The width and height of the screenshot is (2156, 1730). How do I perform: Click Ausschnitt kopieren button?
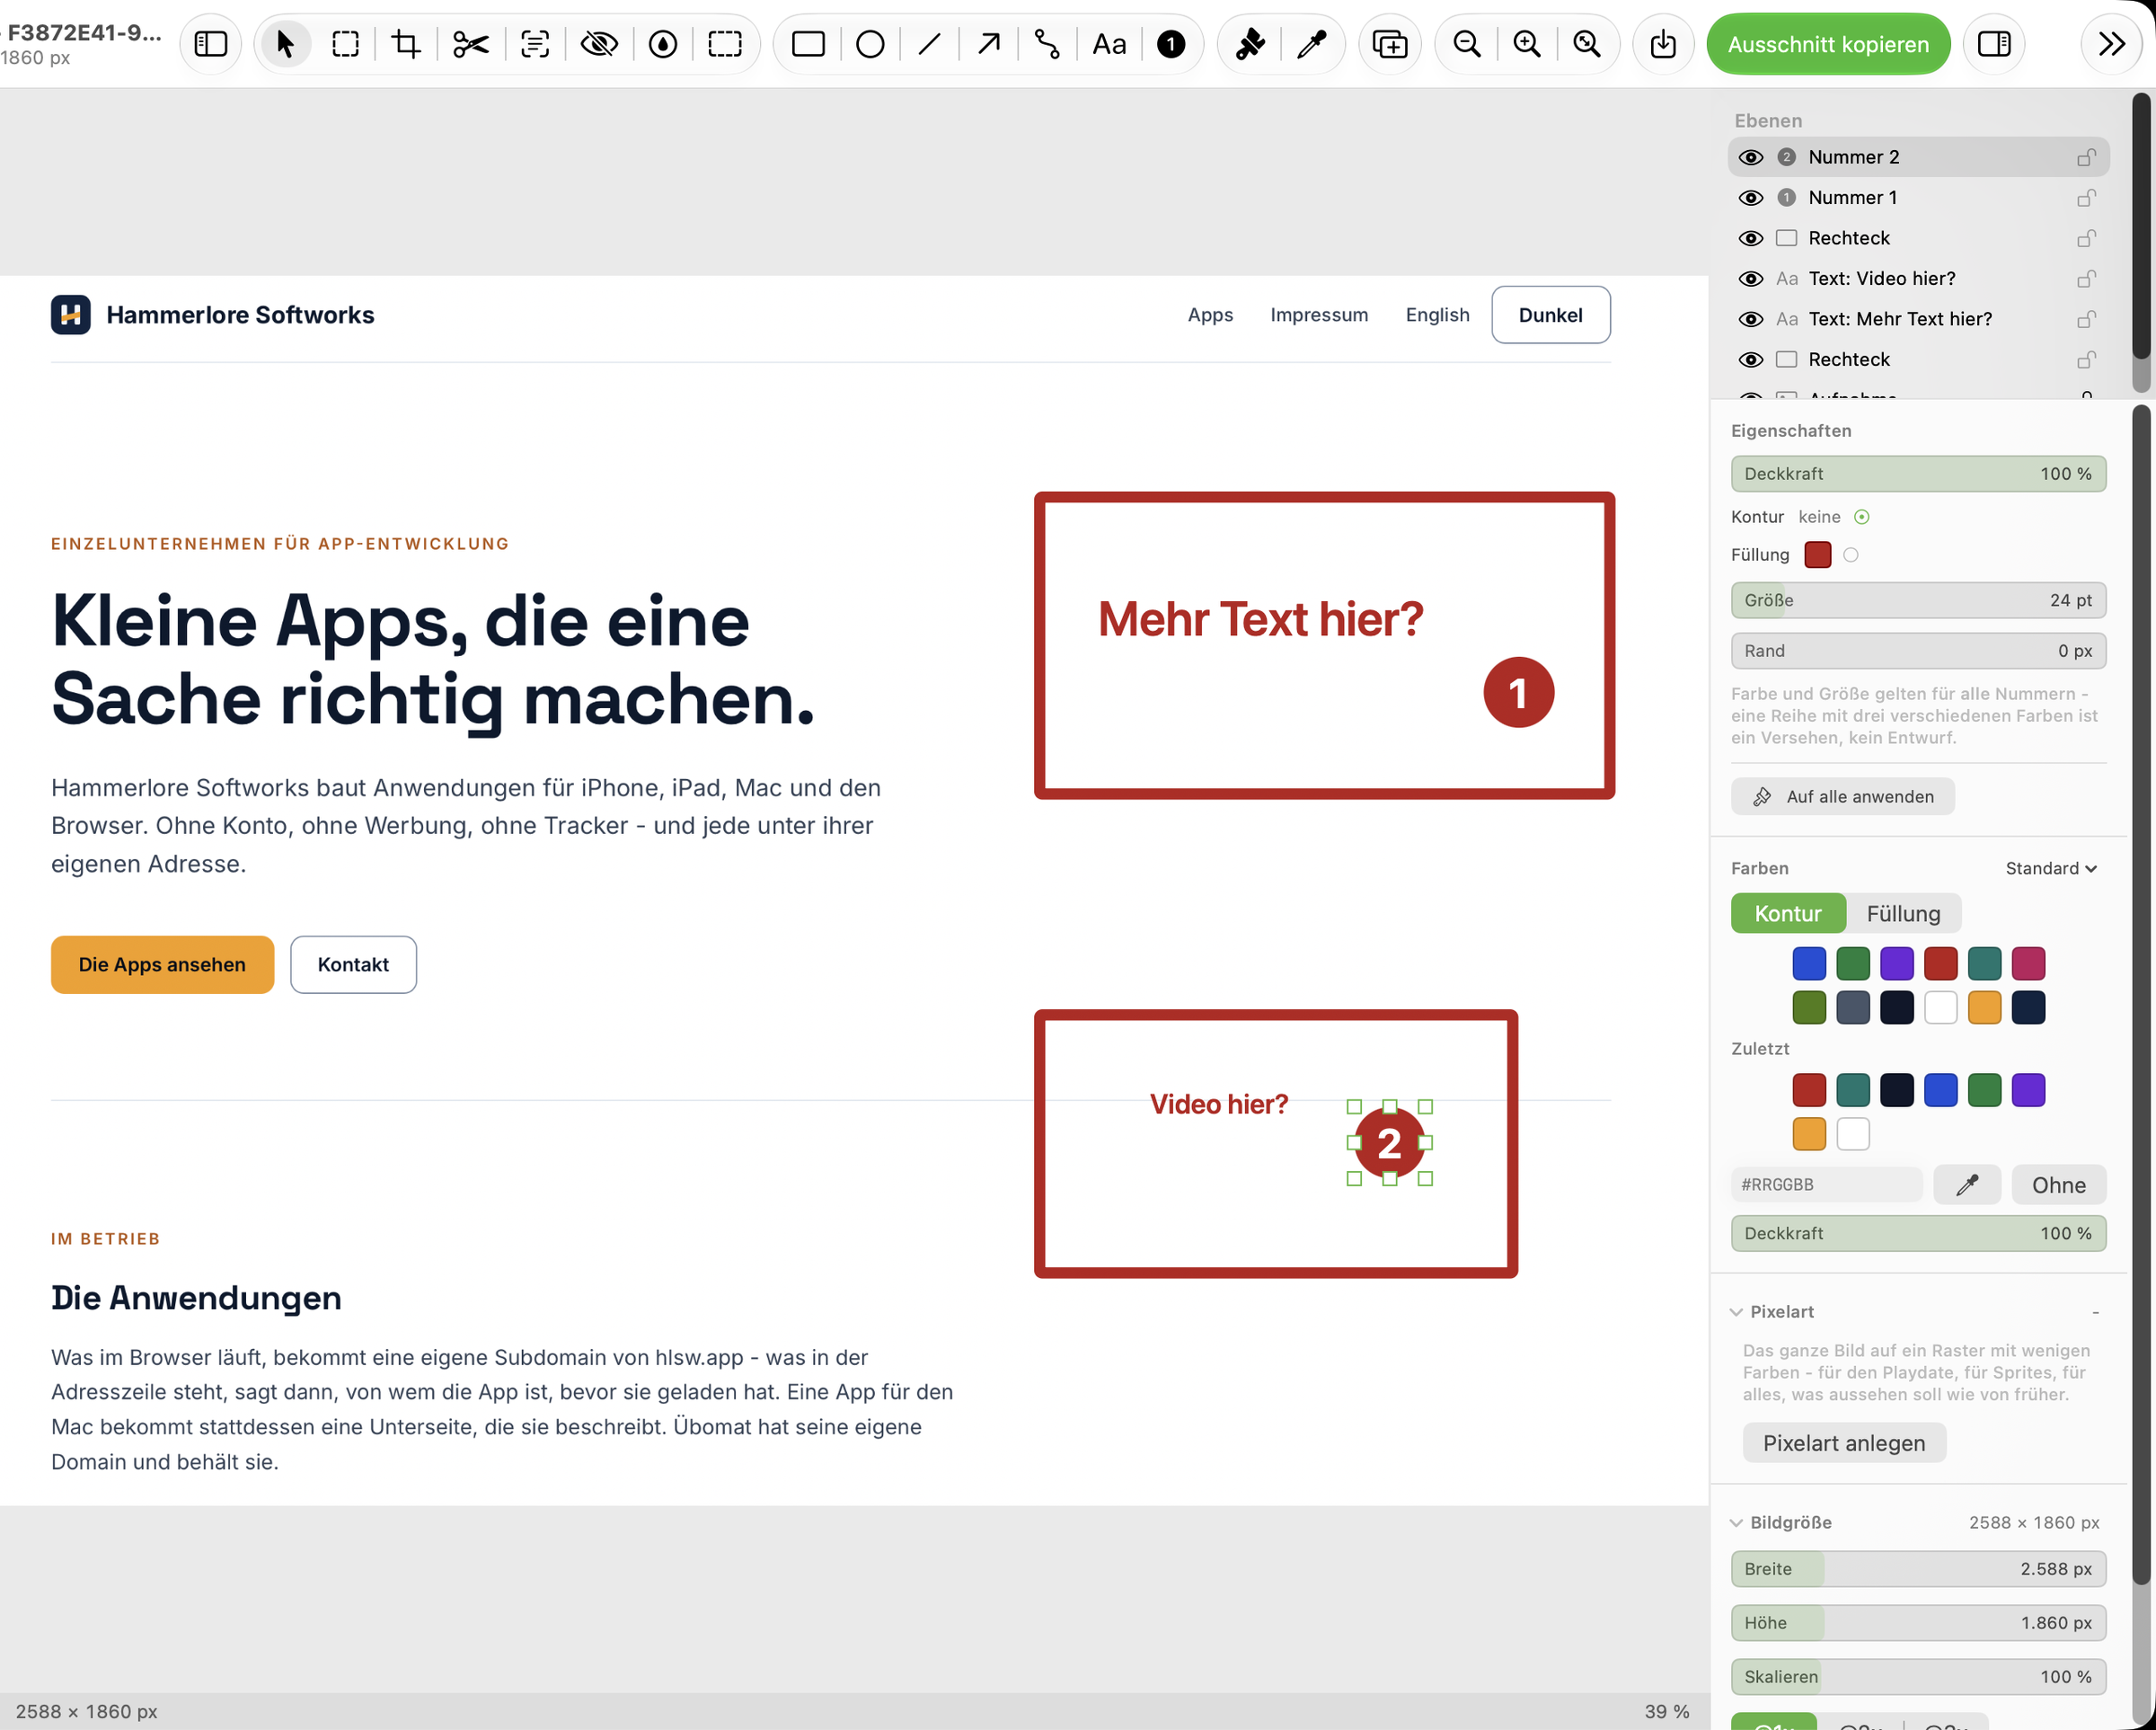(x=1828, y=44)
